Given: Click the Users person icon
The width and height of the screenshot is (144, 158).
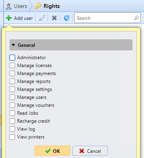Looking at the screenshot, I should coord(9,6).
